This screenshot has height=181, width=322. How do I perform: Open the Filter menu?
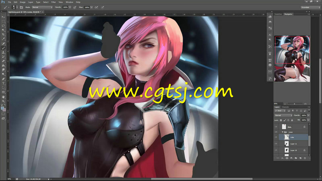(x=54, y=2)
